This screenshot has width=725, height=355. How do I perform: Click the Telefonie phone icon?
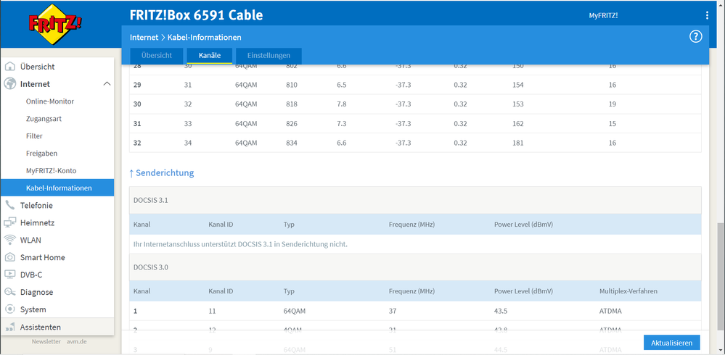tap(10, 206)
